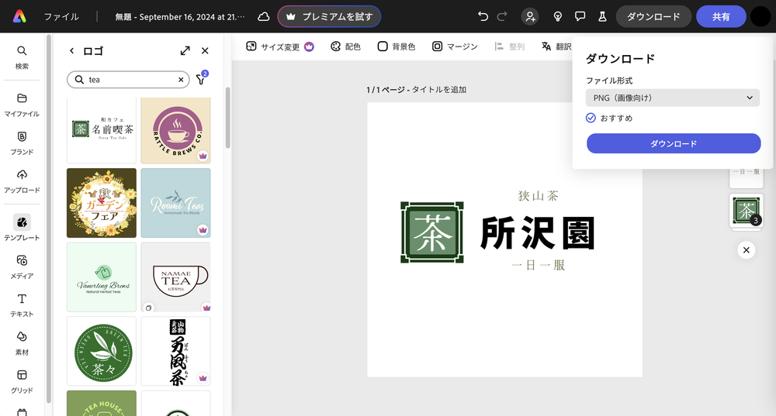Screen dimensions: 776x416
Task: Redo the last action
Action: [x=502, y=17]
